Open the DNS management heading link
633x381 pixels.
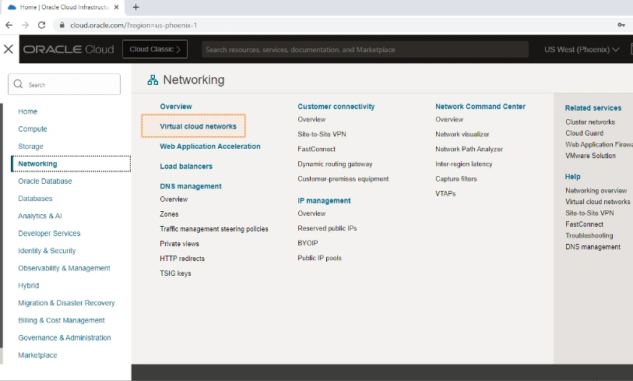(x=191, y=186)
